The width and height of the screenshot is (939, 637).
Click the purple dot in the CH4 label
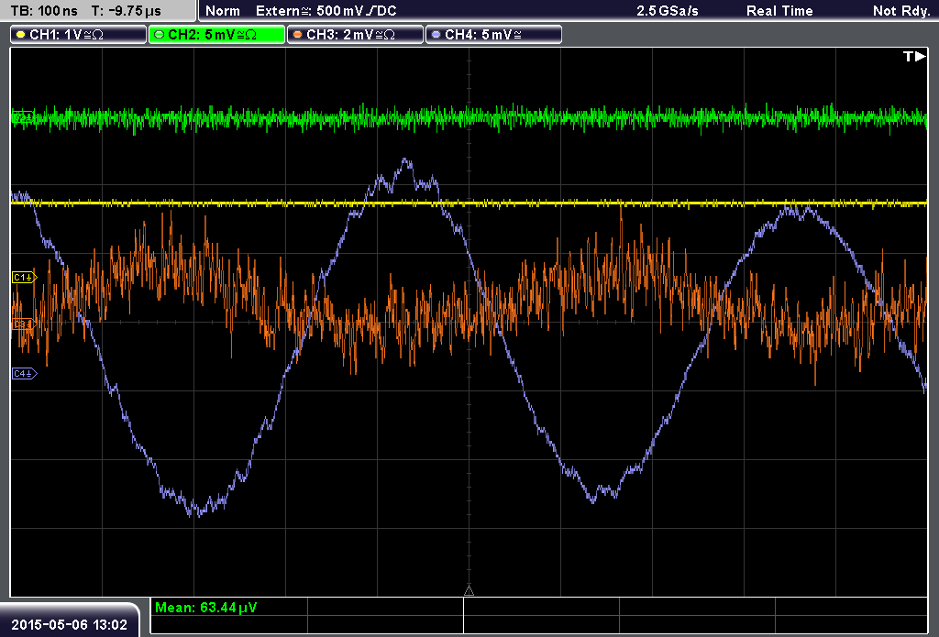coord(436,35)
